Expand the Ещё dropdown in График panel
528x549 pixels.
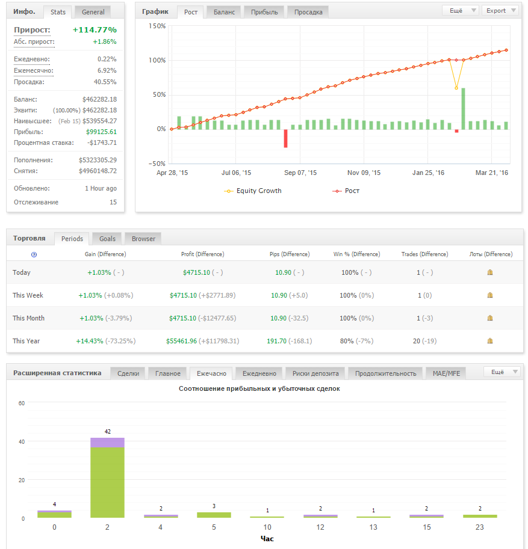click(x=461, y=10)
